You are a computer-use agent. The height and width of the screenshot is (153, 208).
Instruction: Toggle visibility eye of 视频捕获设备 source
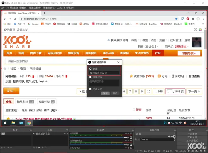(x=65, y=134)
